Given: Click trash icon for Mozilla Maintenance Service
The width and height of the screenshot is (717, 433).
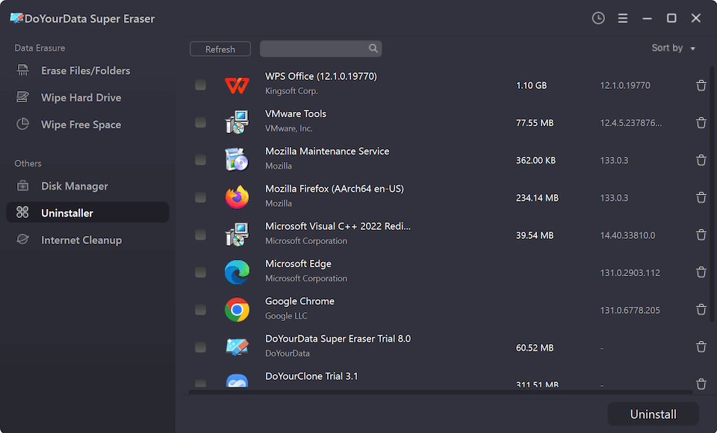Looking at the screenshot, I should [701, 161].
